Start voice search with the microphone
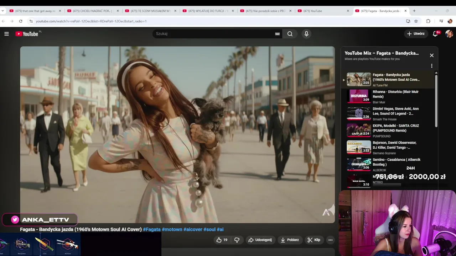The height and width of the screenshot is (256, 456). (x=306, y=34)
